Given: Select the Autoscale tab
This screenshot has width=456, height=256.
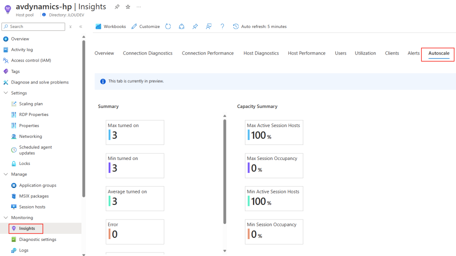Looking at the screenshot, I should [439, 53].
